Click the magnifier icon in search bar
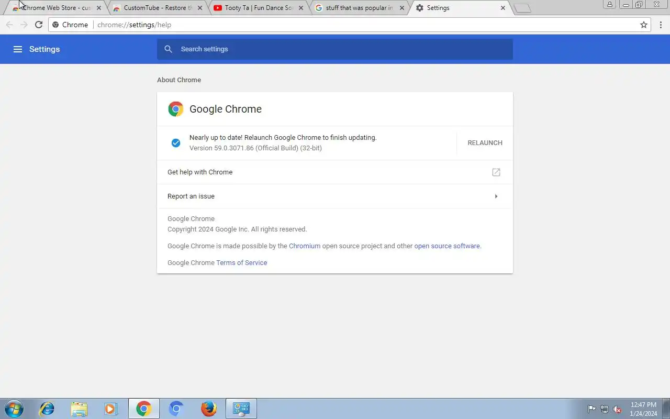Image resolution: width=670 pixels, height=419 pixels. [168, 49]
